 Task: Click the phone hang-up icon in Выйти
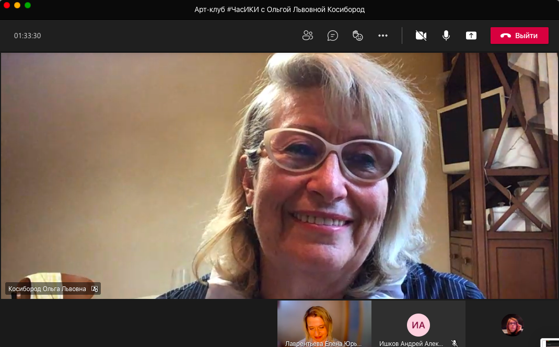click(x=505, y=36)
